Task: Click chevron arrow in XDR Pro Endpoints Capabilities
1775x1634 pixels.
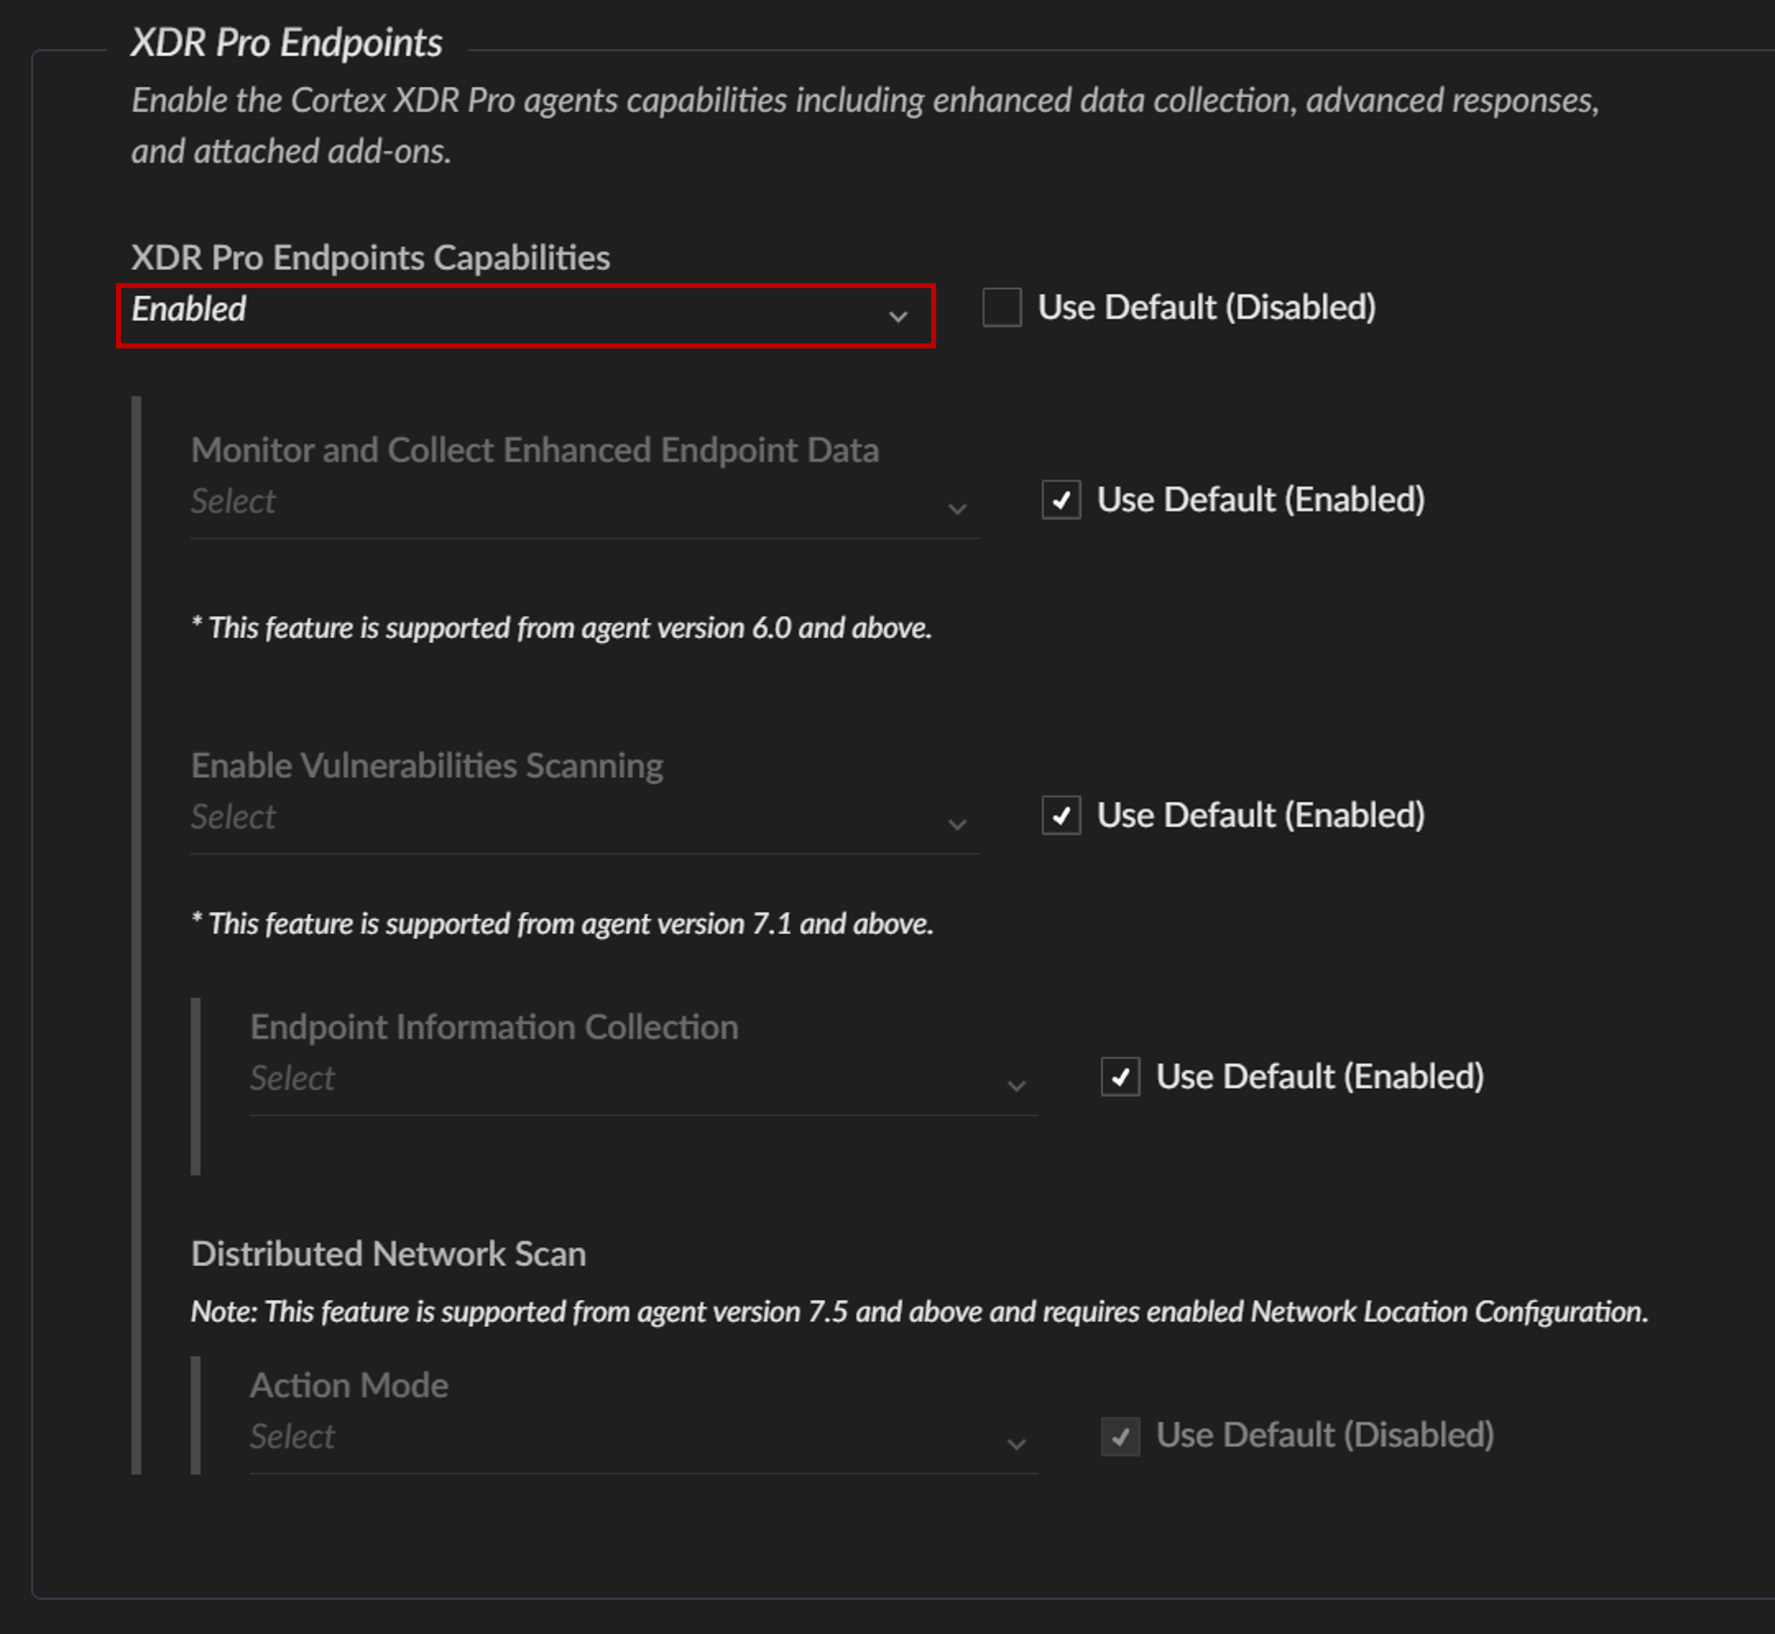Action: pos(898,316)
